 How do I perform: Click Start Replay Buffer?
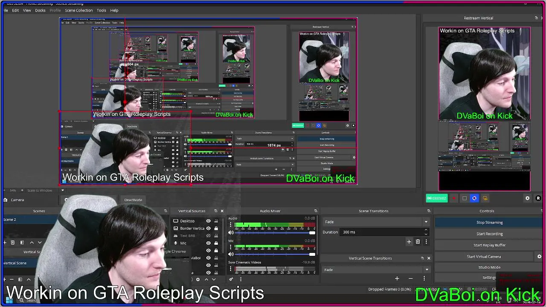pyautogui.click(x=489, y=245)
